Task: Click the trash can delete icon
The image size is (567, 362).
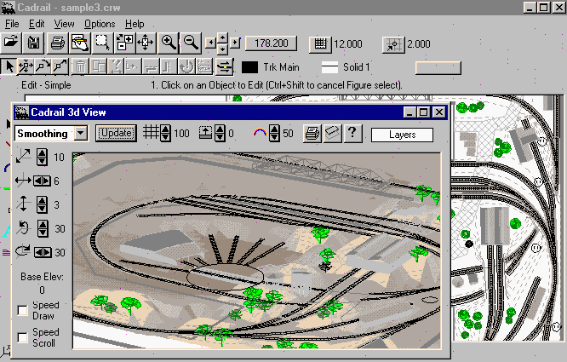Action: [80, 66]
